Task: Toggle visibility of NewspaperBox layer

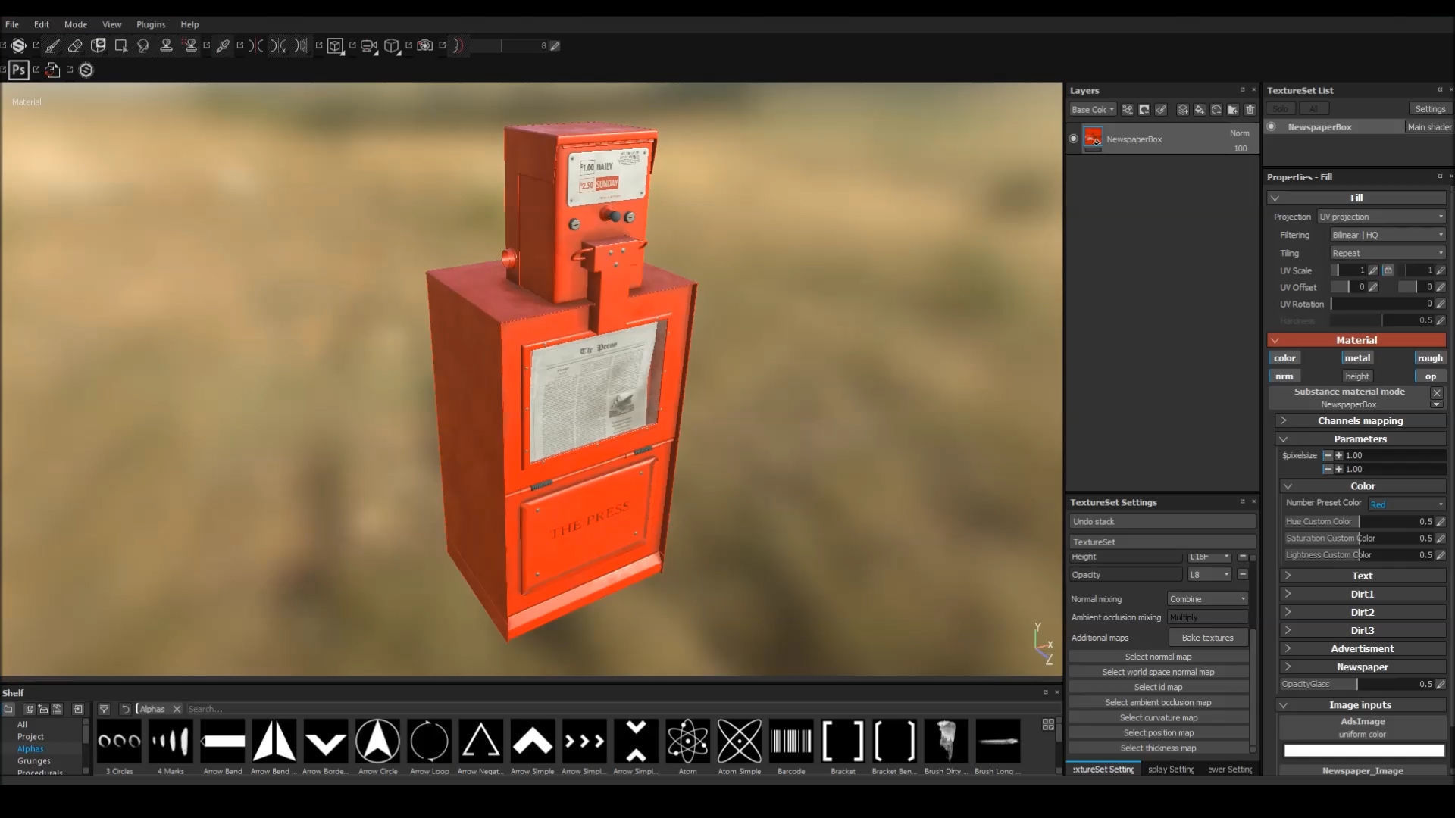Action: pos(1073,139)
